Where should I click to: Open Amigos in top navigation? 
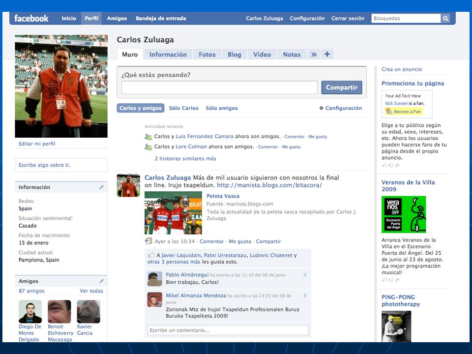(x=117, y=18)
